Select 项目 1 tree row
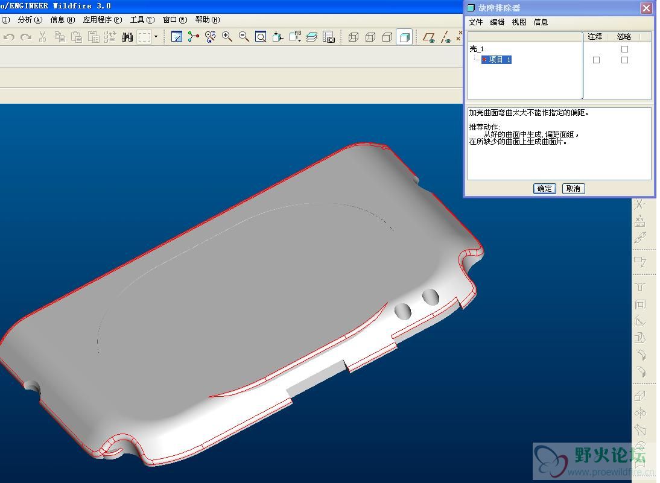The height and width of the screenshot is (483, 660). coord(497,60)
